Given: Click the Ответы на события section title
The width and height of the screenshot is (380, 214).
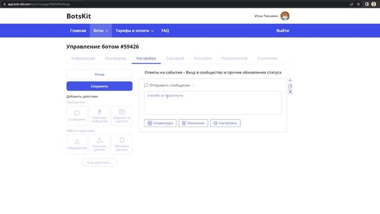Looking at the screenshot, I should pyautogui.click(x=213, y=73).
